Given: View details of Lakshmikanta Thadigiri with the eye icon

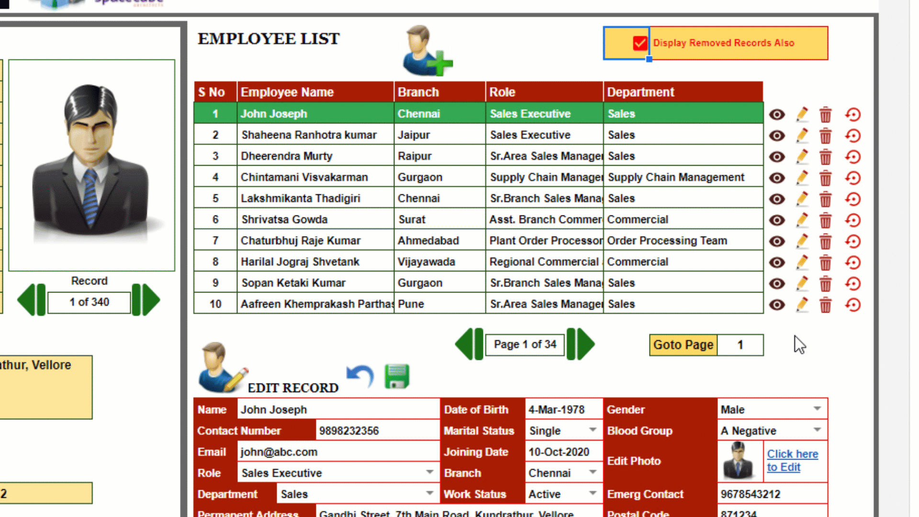Looking at the screenshot, I should (x=776, y=199).
